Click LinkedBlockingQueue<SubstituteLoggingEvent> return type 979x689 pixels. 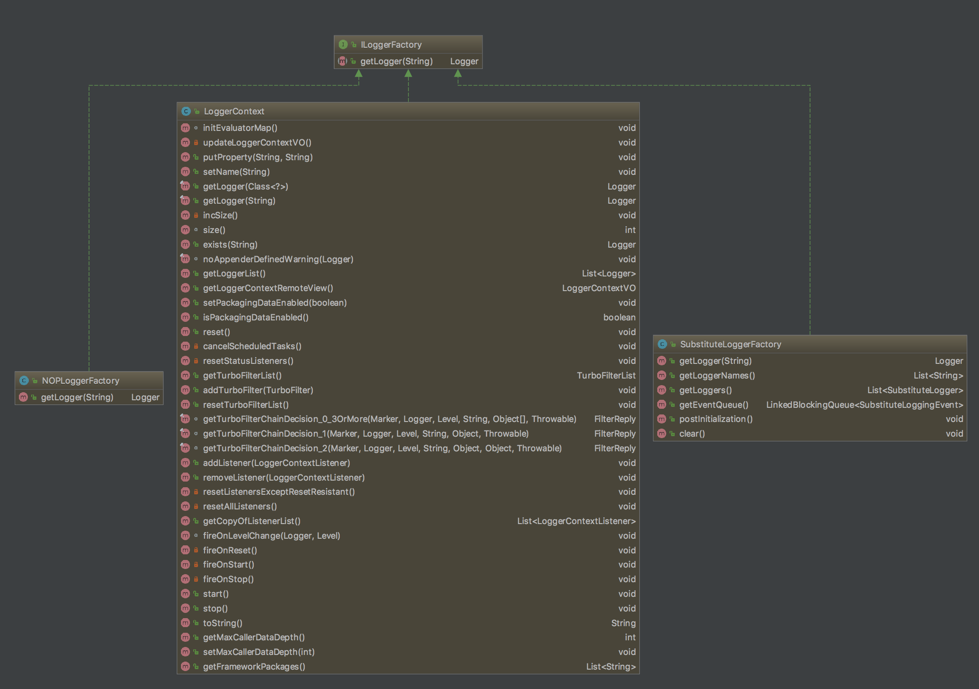click(865, 405)
